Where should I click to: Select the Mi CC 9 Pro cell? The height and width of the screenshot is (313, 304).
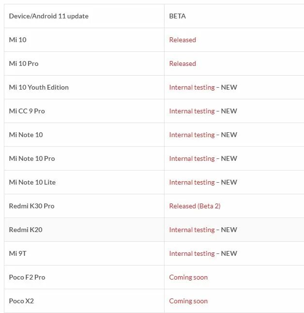(x=27, y=111)
